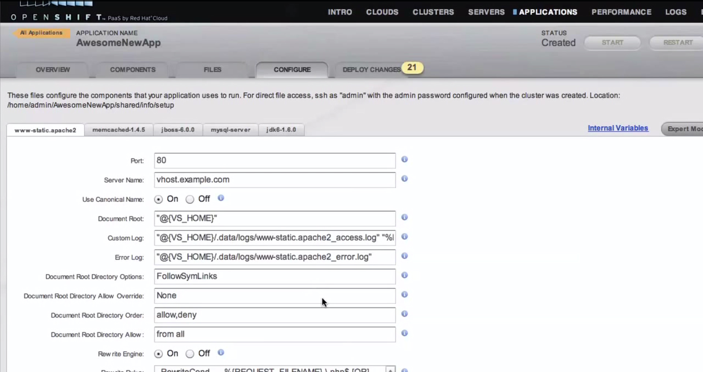This screenshot has height=372, width=703.
Task: Open the FILES tab
Action: point(212,69)
